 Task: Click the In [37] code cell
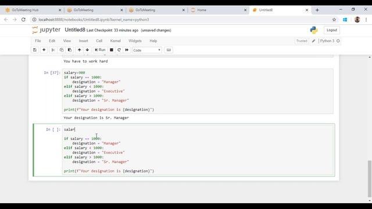point(198,91)
